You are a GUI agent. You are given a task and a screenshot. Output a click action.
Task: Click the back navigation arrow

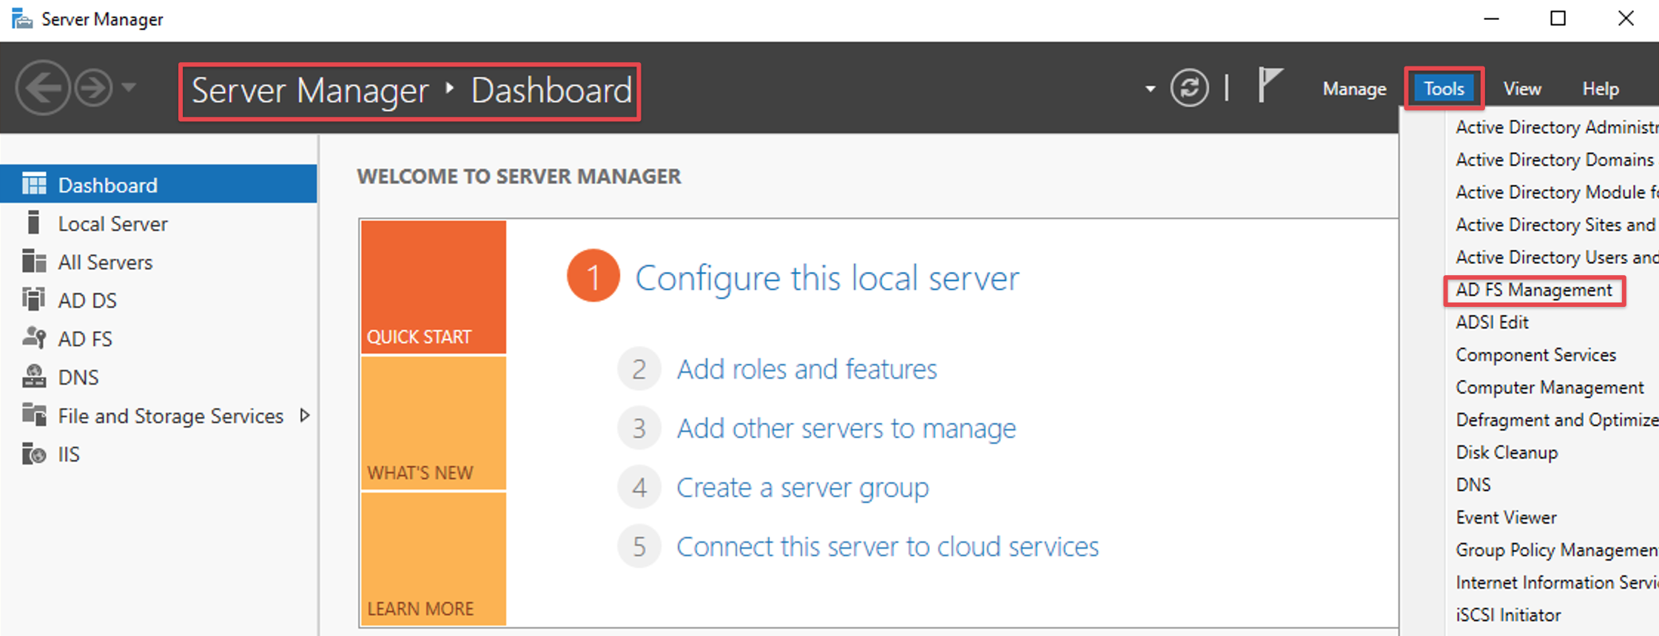[43, 88]
